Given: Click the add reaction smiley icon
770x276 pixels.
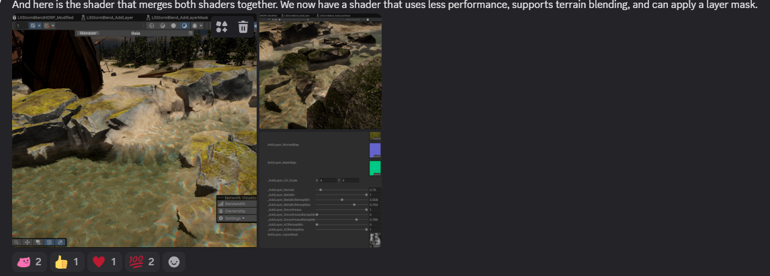Looking at the screenshot, I should (174, 262).
